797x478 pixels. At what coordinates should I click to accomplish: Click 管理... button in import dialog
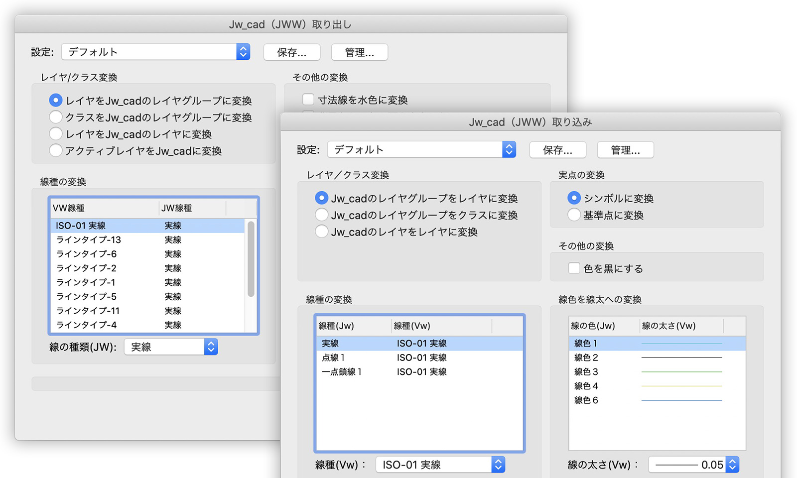pos(626,150)
